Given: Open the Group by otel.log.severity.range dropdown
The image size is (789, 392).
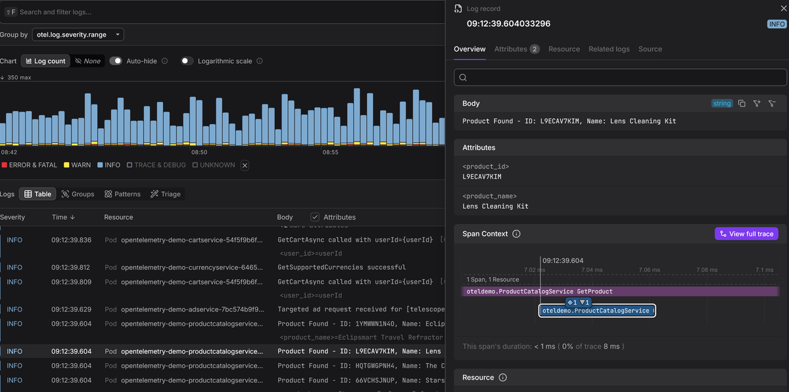Looking at the screenshot, I should 78,35.
